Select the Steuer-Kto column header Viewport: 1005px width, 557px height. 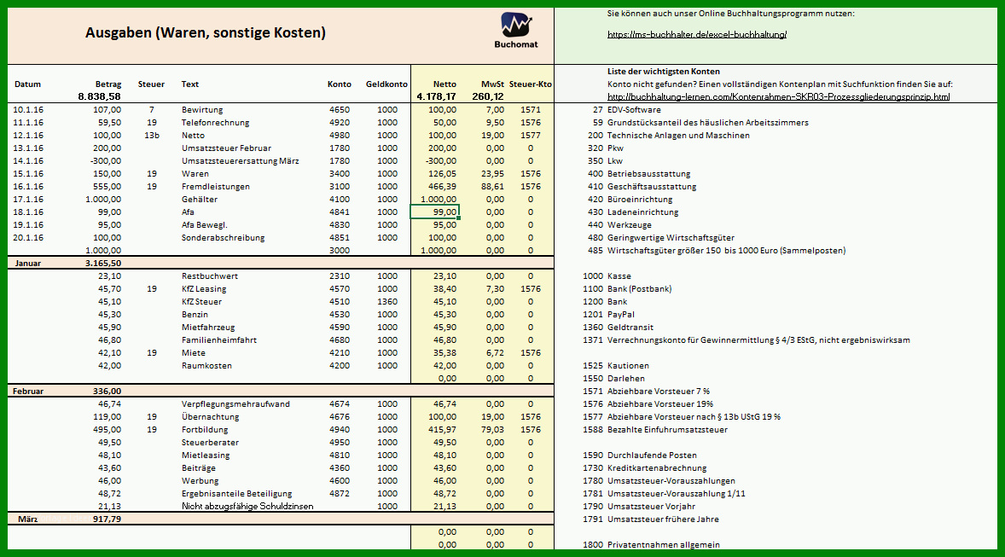click(x=531, y=84)
